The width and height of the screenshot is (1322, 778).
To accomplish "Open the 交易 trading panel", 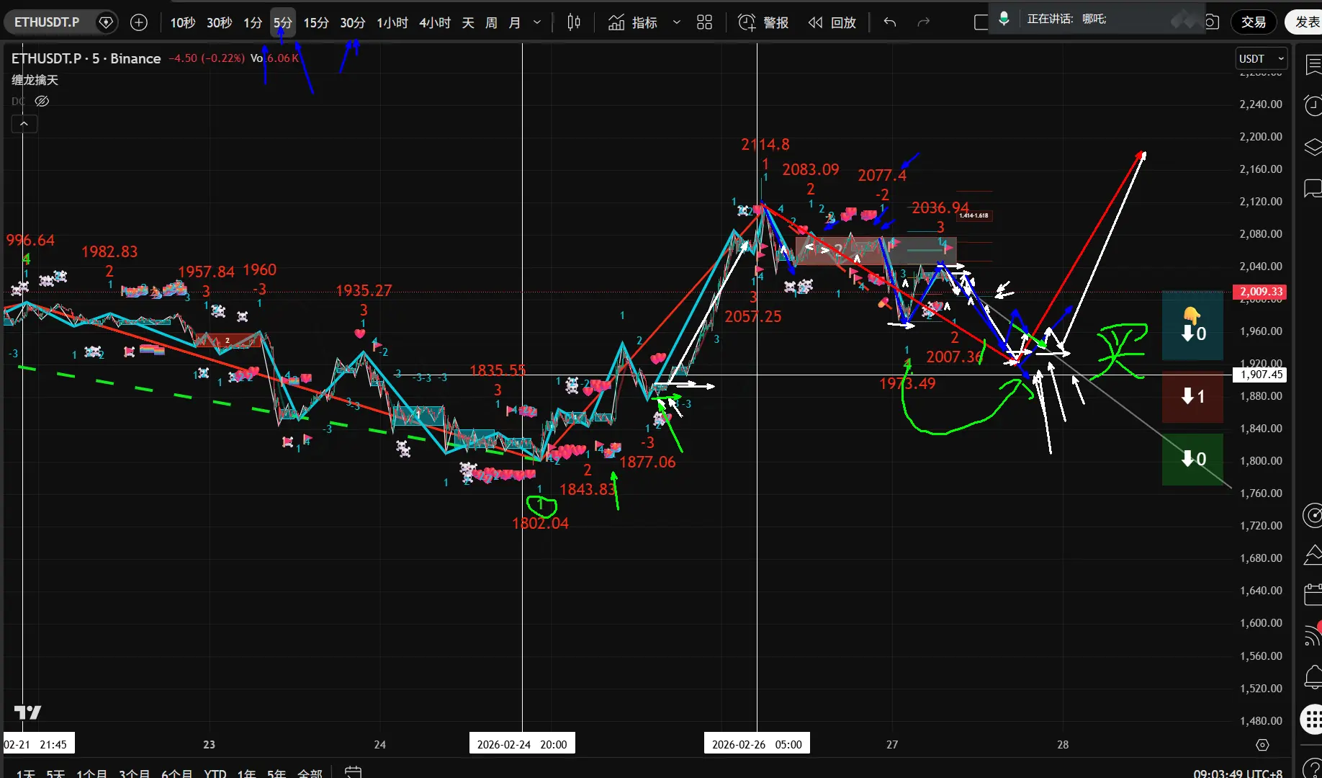I will tap(1254, 22).
